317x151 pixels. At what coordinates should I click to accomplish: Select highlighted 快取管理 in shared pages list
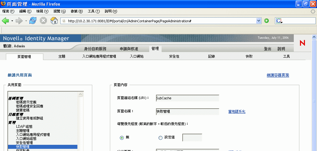pyautogui.click(x=43, y=147)
